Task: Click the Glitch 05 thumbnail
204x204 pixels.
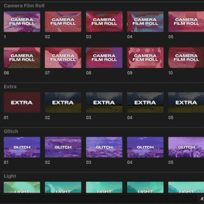Action: click(186, 147)
